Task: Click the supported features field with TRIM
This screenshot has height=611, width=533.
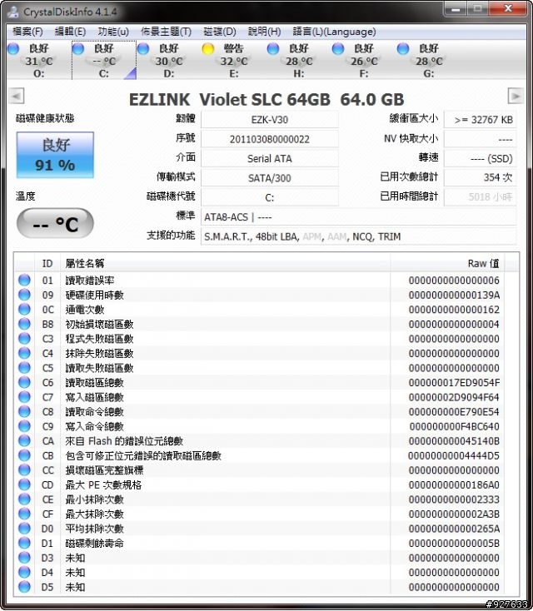Action: (x=359, y=236)
